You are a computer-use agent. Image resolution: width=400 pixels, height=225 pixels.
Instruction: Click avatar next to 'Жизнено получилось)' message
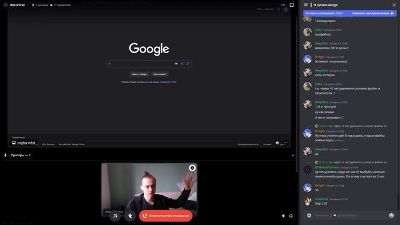(x=307, y=59)
